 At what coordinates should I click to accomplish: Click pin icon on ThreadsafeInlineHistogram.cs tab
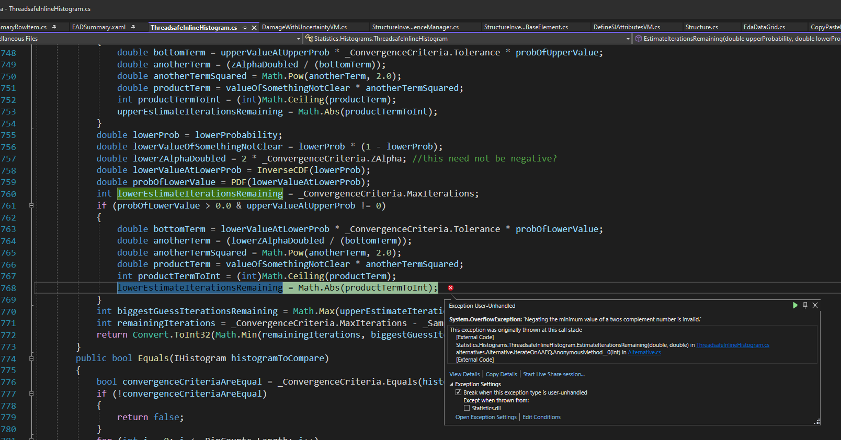[x=244, y=28]
